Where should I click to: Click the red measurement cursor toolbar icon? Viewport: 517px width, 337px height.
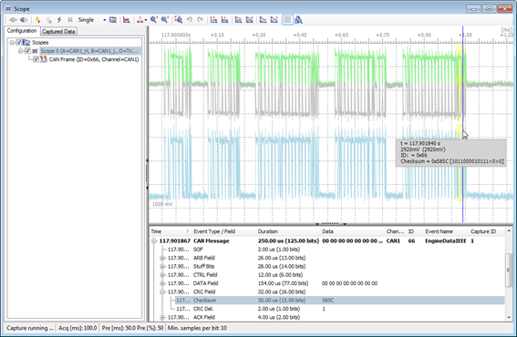[126, 20]
